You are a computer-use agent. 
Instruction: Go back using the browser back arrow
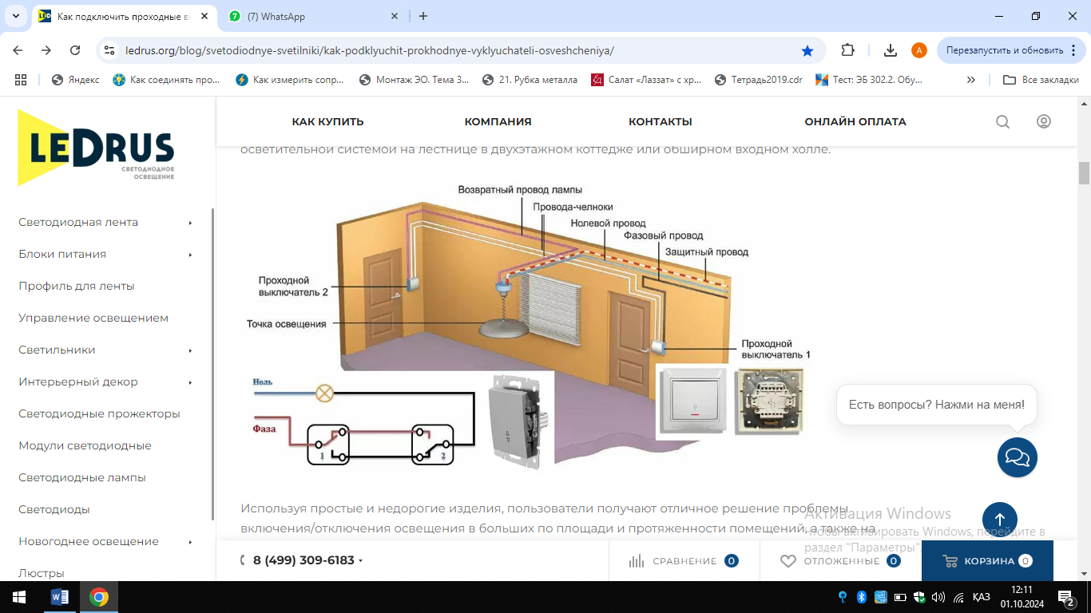tap(18, 50)
